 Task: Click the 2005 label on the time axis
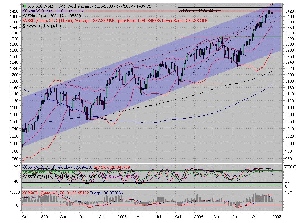[122, 217]
